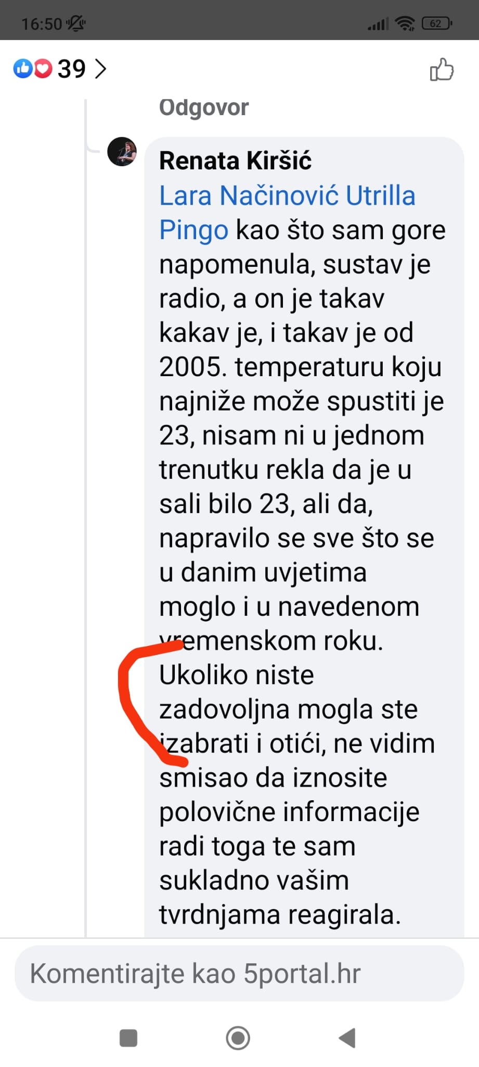
Task: Open tagged Lara Načinović Utrilla Pingo profile
Action: (x=287, y=213)
